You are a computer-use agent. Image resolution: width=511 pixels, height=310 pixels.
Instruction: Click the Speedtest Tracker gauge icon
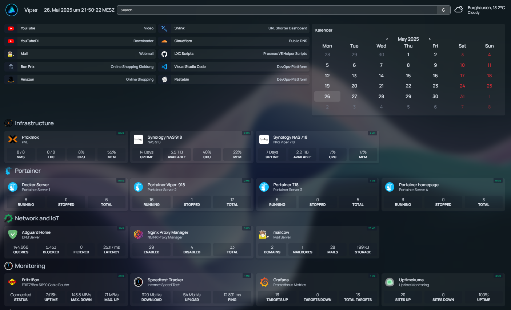[x=138, y=282]
